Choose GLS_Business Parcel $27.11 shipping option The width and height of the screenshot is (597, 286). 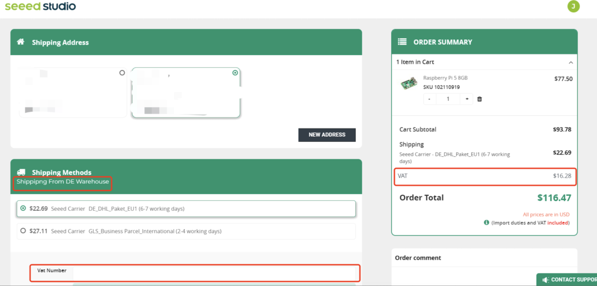coord(23,231)
